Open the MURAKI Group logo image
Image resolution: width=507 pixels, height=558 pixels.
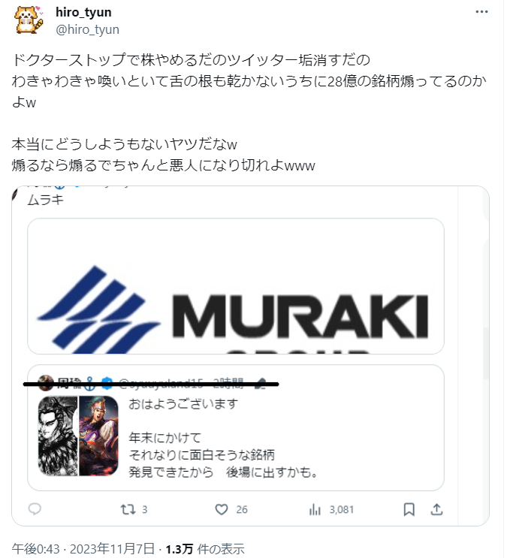pyautogui.click(x=236, y=286)
